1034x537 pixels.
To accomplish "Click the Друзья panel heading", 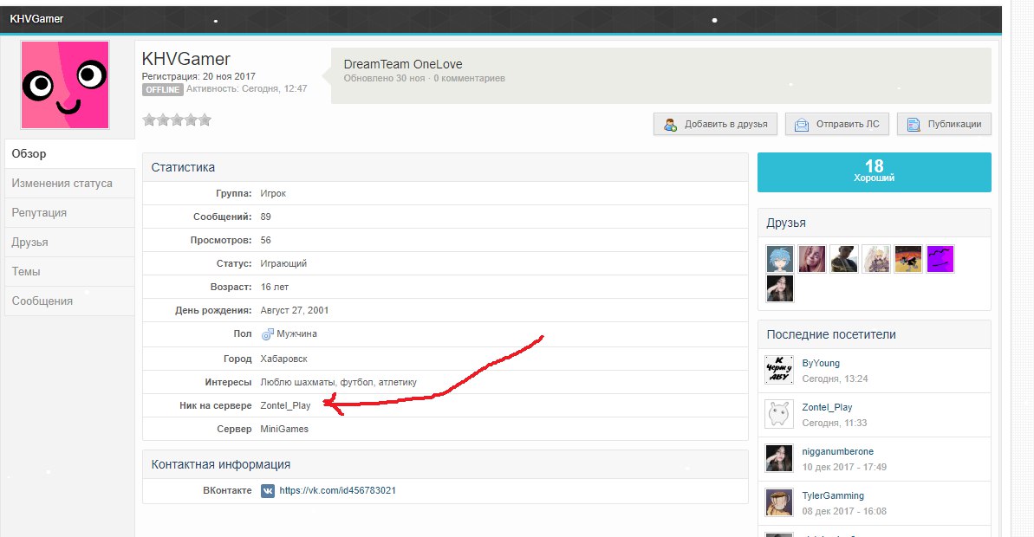I will [x=786, y=223].
